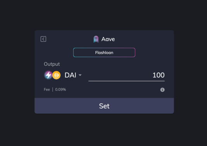Open token selector via DAI label
The image size is (207, 146).
click(71, 75)
